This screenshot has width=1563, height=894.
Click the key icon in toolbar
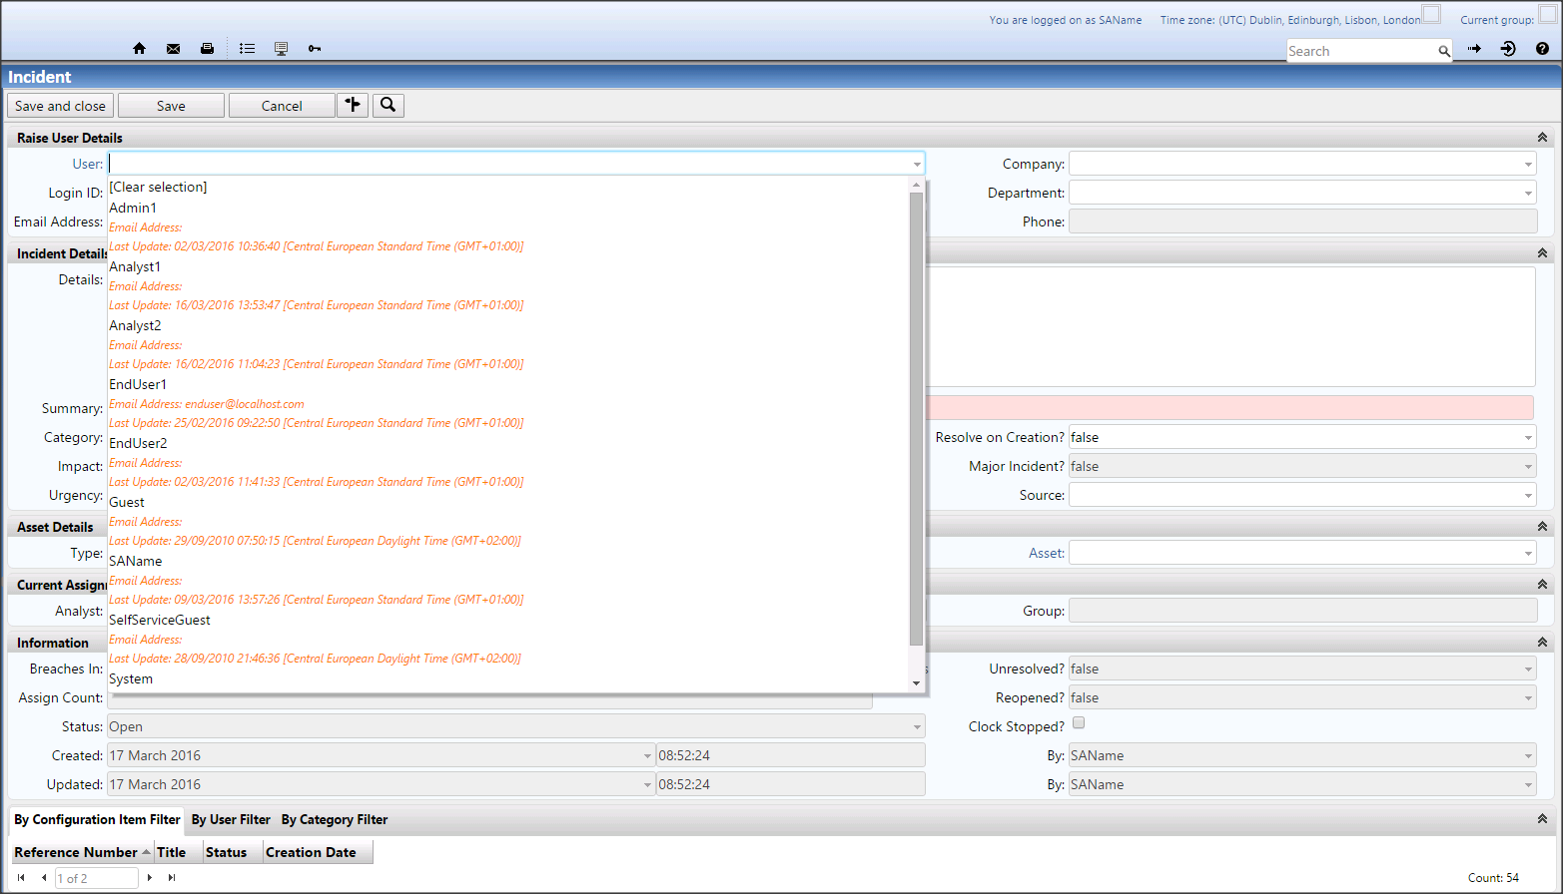click(315, 48)
